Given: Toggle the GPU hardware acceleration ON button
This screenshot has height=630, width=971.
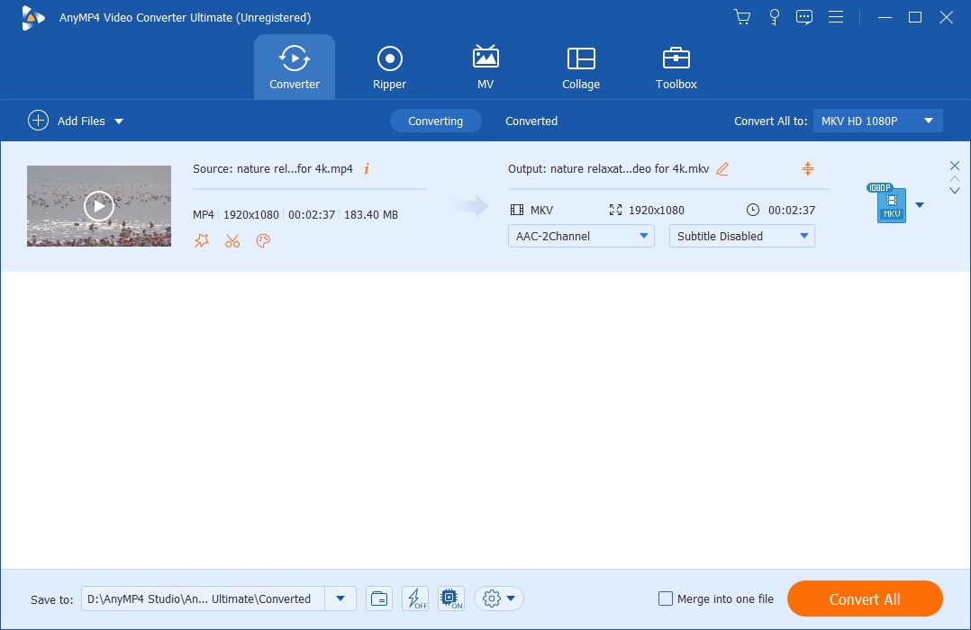Looking at the screenshot, I should click(x=450, y=598).
